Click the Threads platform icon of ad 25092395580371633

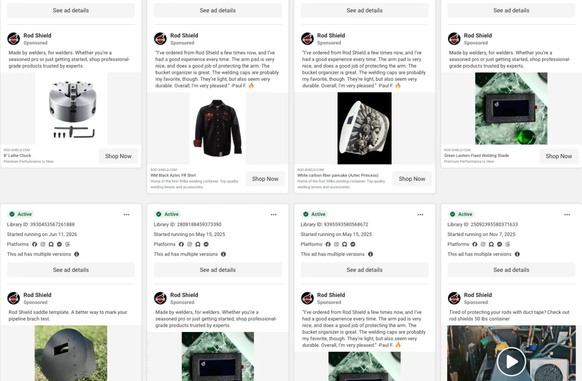point(508,245)
